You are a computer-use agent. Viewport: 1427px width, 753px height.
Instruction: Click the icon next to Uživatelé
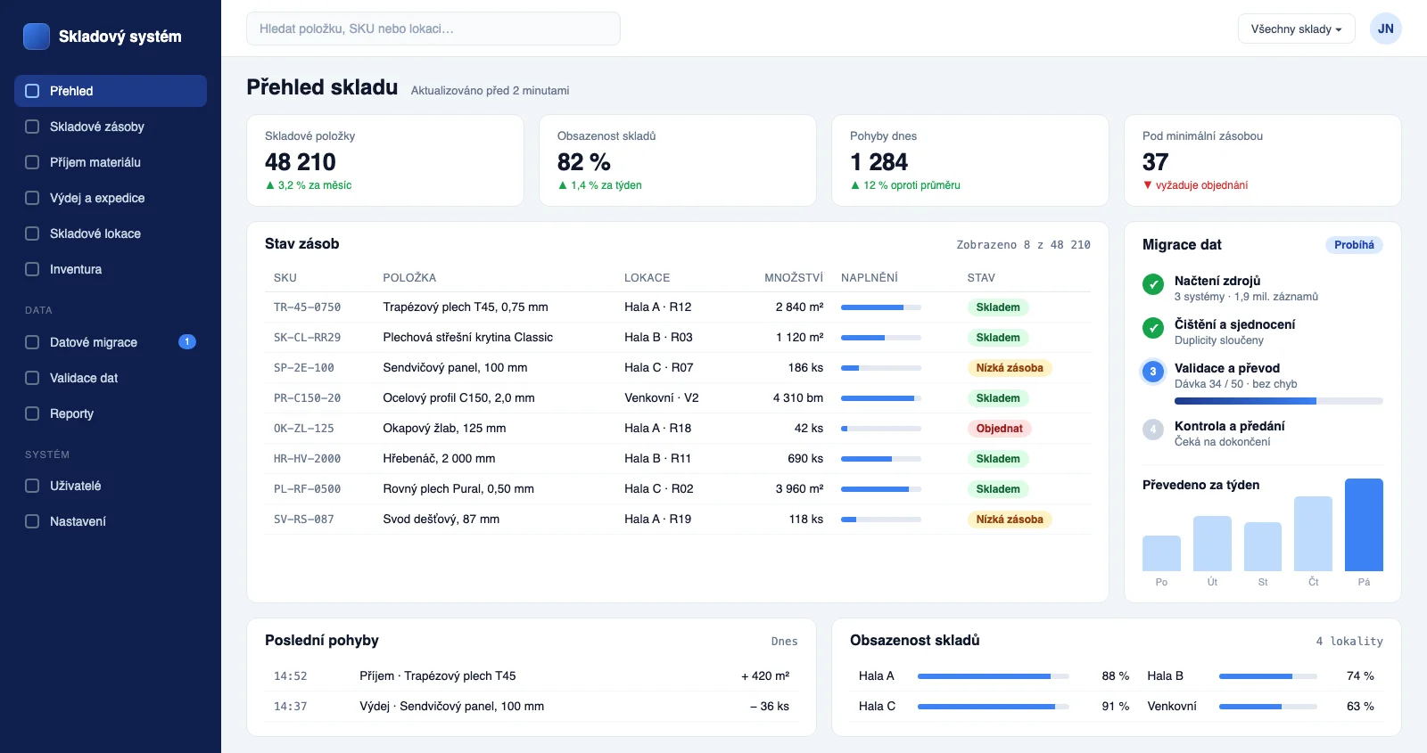coord(32,486)
